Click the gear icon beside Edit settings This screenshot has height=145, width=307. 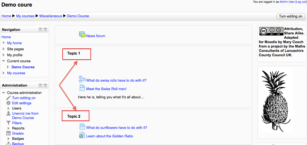8,103
